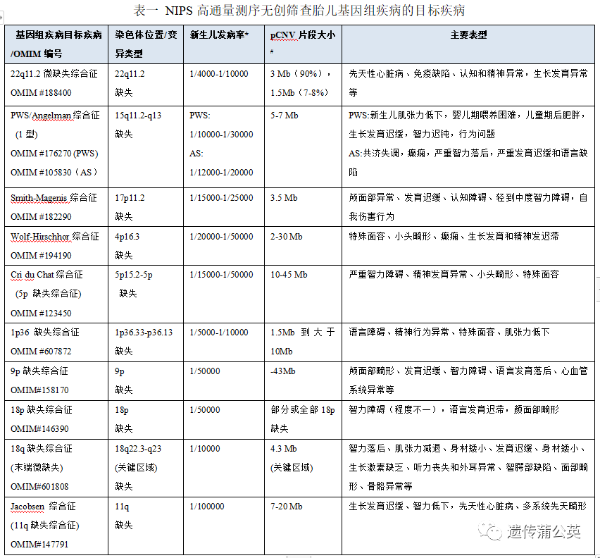This screenshot has height=558, width=600.
Task: Click the incidence value "1/20000-1/50000"
Action: tap(221, 237)
